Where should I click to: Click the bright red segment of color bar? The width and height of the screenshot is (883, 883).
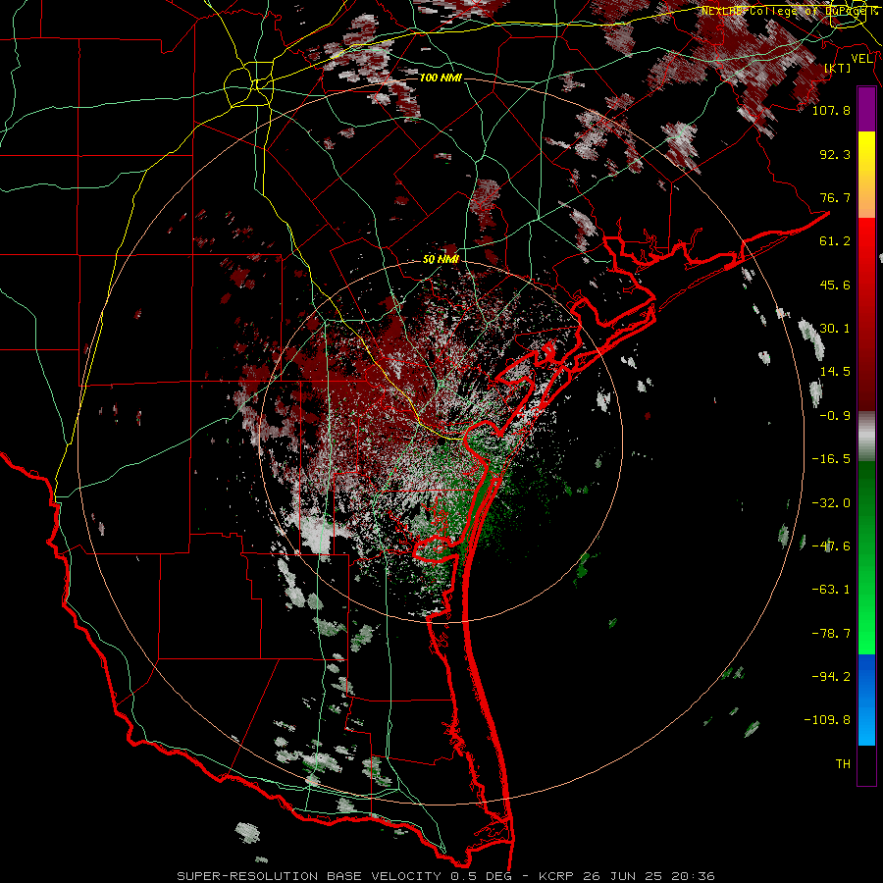tap(866, 241)
